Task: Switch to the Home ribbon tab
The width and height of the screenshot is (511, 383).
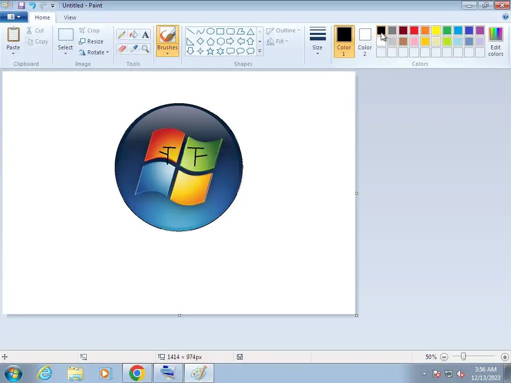Action: click(42, 17)
